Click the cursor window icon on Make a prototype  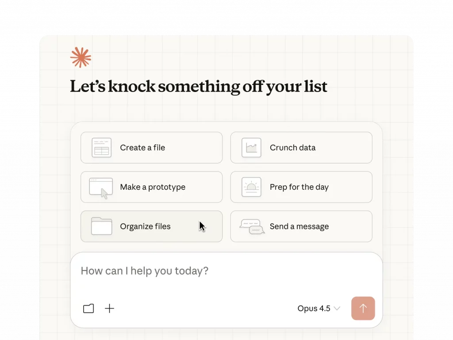[x=101, y=187]
